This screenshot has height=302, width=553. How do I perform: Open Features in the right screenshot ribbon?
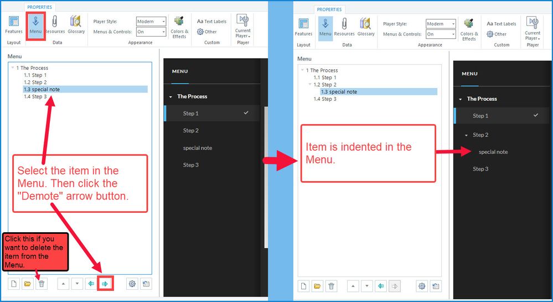(x=304, y=27)
